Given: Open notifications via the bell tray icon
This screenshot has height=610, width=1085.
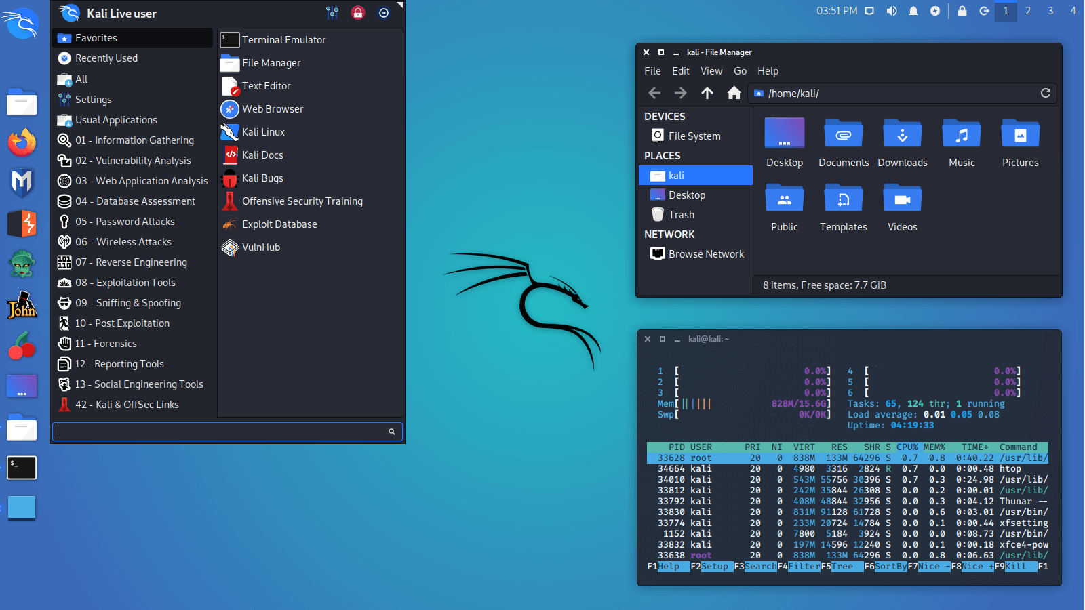Looking at the screenshot, I should pos(913,10).
